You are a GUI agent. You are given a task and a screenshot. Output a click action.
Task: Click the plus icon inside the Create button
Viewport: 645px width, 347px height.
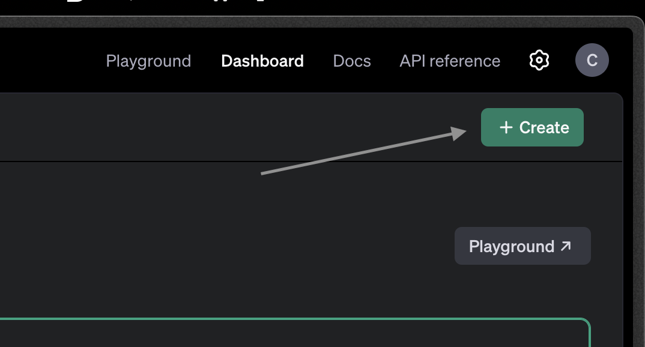[x=506, y=127]
